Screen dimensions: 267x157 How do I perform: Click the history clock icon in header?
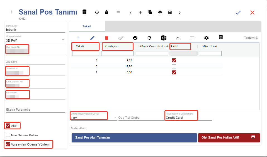(x=97, y=12)
